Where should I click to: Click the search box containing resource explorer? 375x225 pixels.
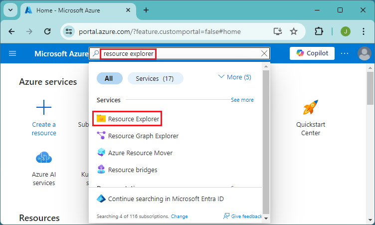(x=180, y=53)
